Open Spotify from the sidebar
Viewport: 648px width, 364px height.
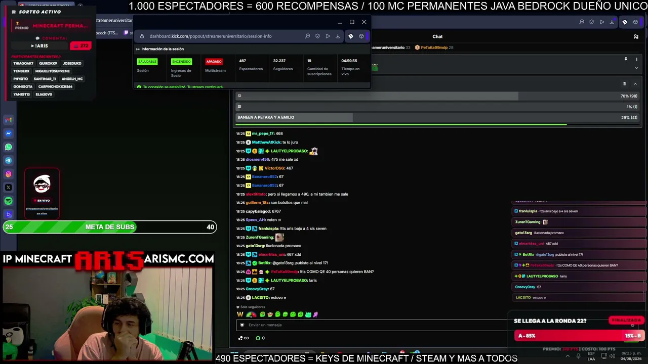coord(8,201)
